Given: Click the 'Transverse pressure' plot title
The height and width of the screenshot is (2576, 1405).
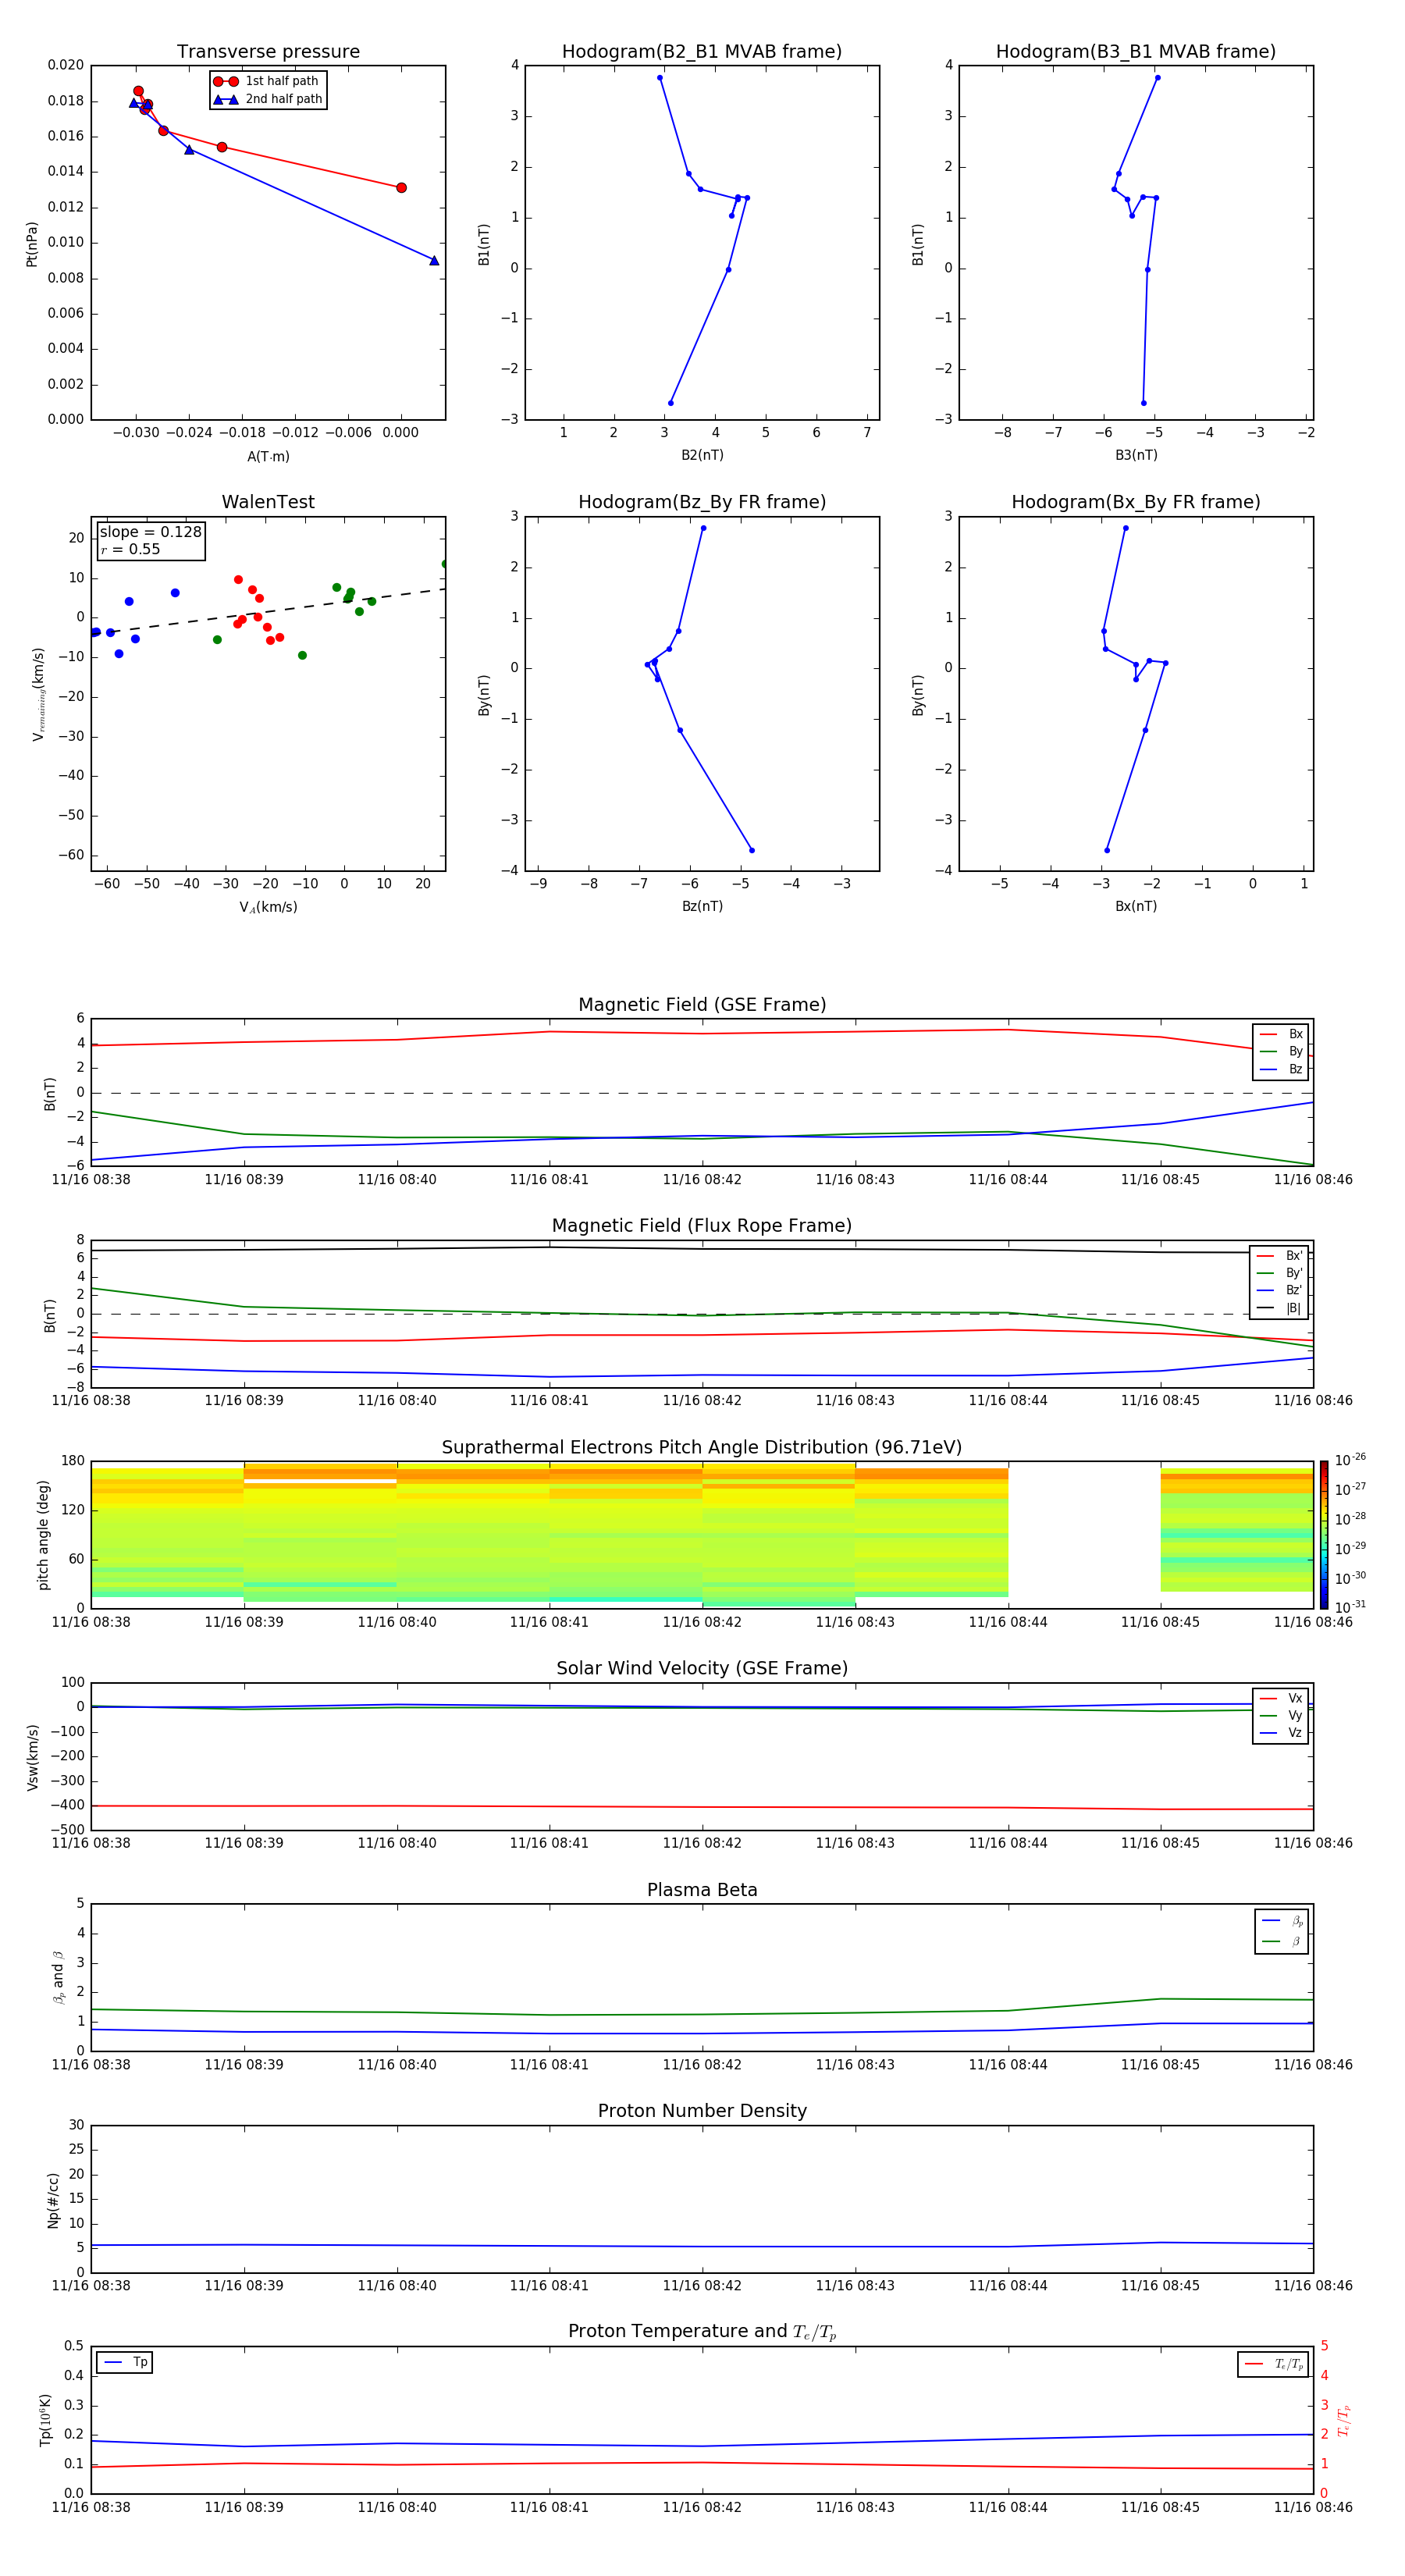Looking at the screenshot, I should 268,52.
